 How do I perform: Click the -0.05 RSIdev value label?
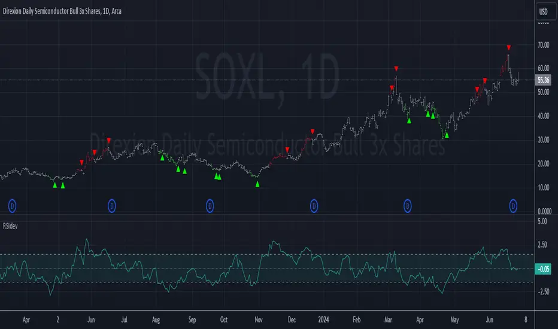pyautogui.click(x=543, y=269)
